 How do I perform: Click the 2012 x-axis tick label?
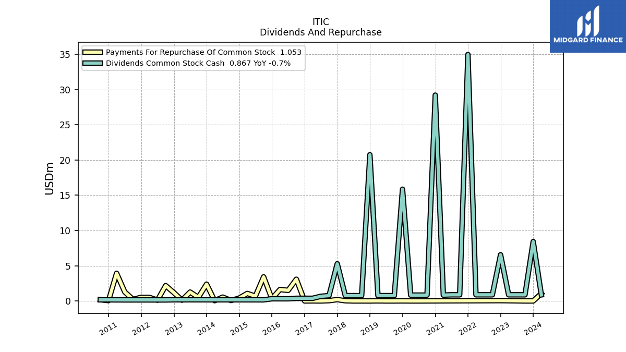coord(141,329)
